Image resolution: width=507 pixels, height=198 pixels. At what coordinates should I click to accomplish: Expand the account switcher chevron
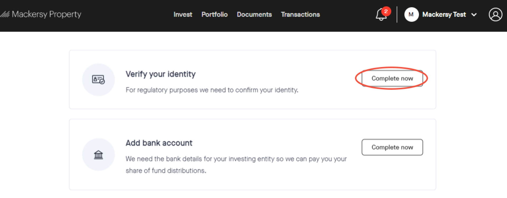pos(474,15)
